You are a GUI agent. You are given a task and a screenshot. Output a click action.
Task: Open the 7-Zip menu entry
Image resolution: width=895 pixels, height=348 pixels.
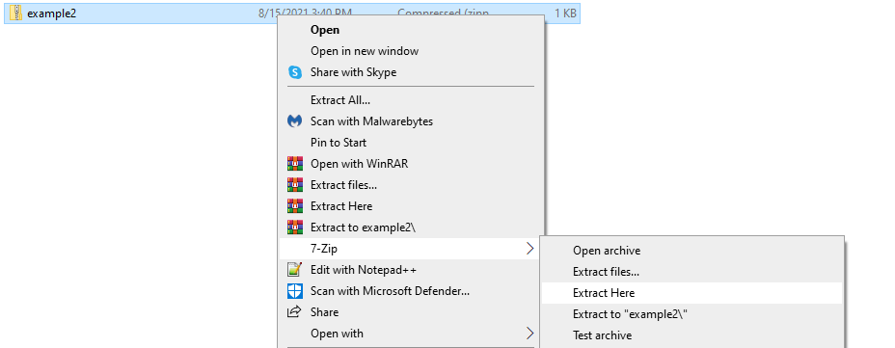click(409, 248)
